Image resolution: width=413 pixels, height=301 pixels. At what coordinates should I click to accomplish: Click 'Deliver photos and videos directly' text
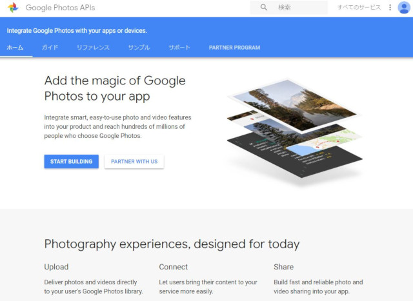[94, 287]
